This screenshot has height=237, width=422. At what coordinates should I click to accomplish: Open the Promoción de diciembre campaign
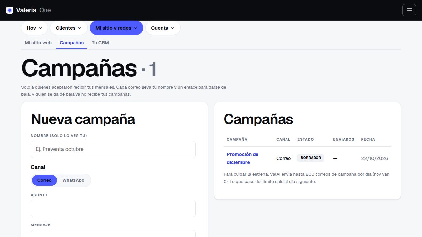click(x=243, y=158)
